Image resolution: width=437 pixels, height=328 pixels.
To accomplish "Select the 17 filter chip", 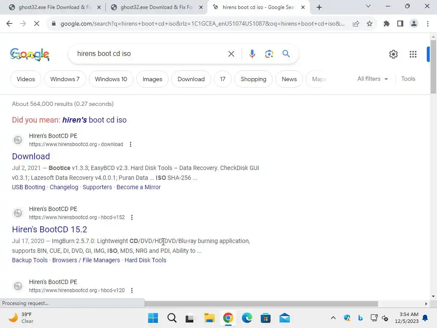I will tap(222, 79).
